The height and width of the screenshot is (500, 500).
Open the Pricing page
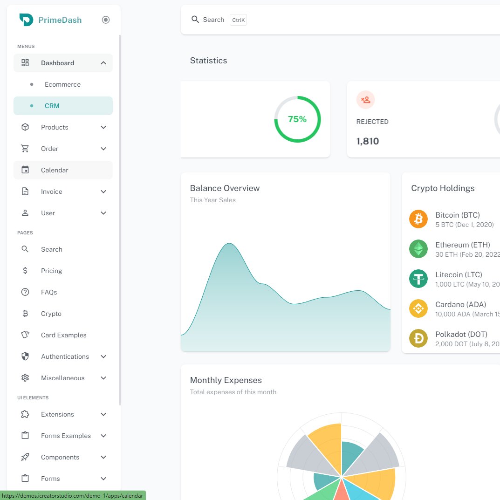(63, 271)
